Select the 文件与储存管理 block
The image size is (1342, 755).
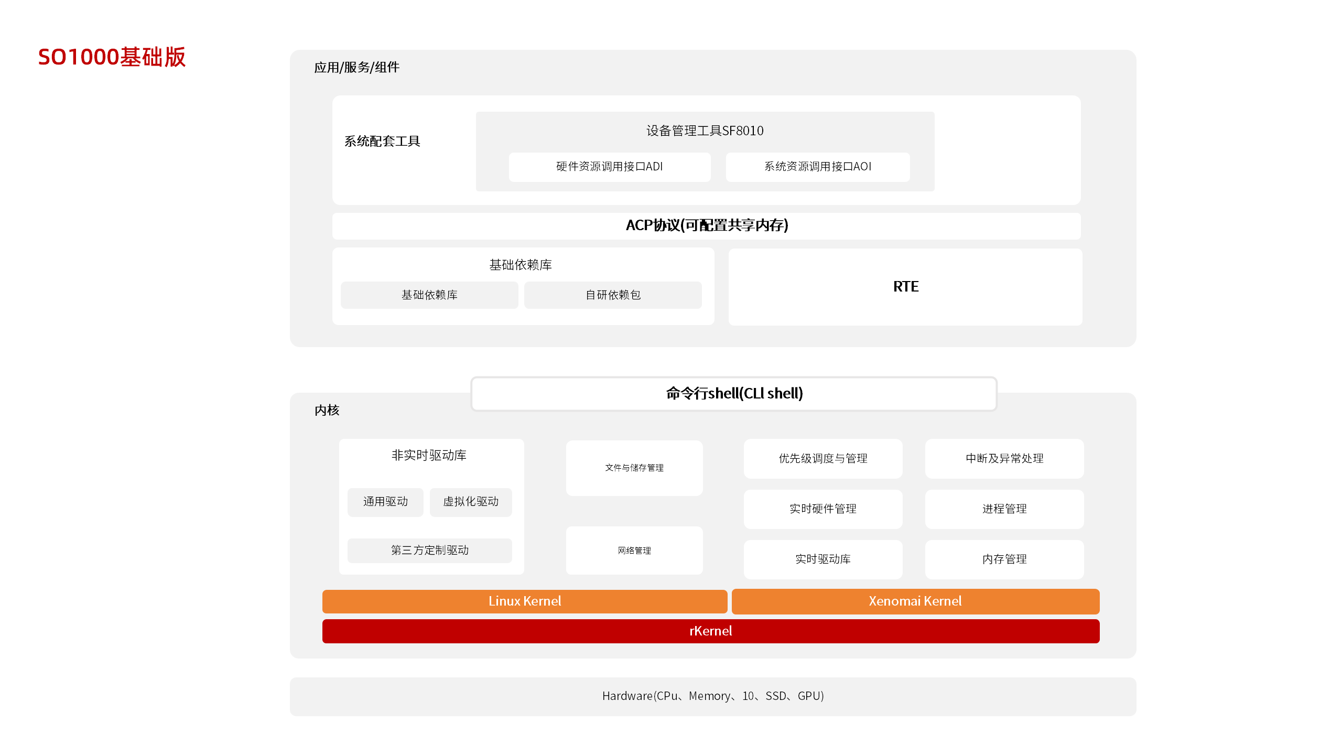(x=634, y=468)
